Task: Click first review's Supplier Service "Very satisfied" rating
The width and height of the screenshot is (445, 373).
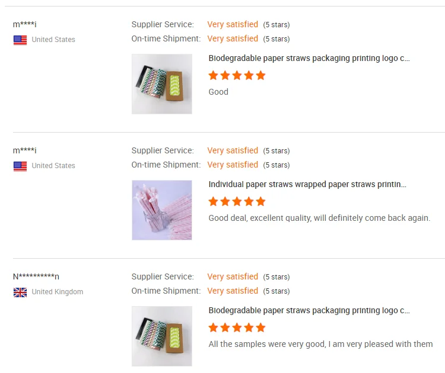Action: click(233, 24)
